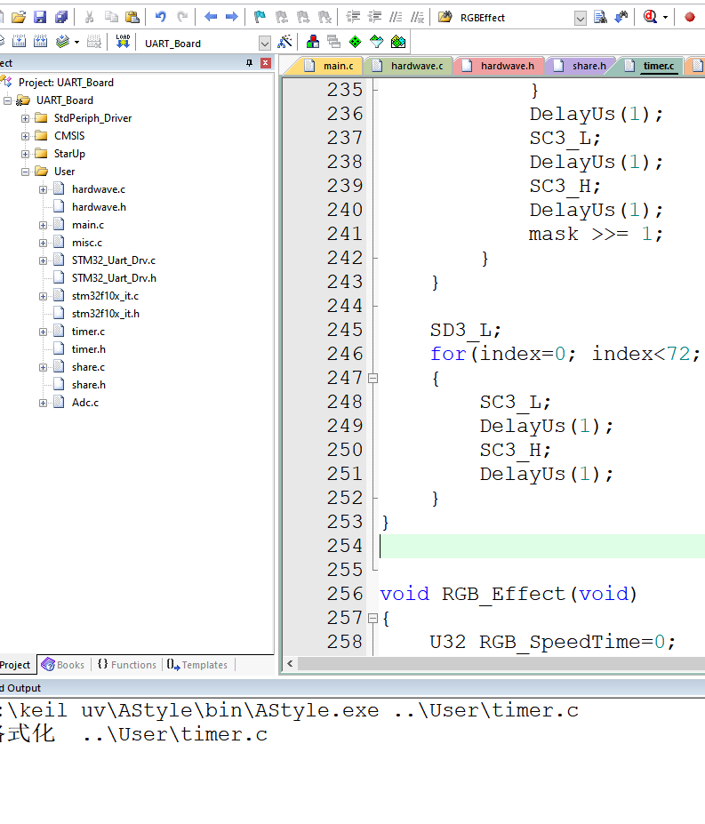Click the Save All icon
Image resolution: width=705 pixels, height=824 pixels.
61,18
